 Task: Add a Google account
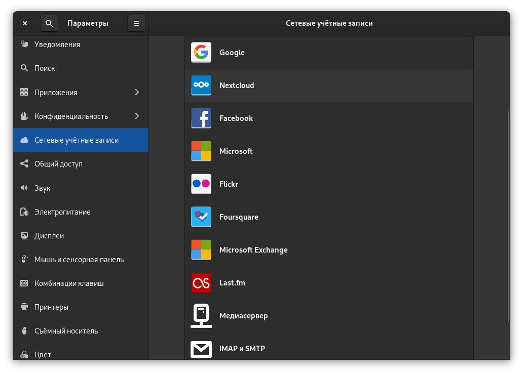[329, 53]
